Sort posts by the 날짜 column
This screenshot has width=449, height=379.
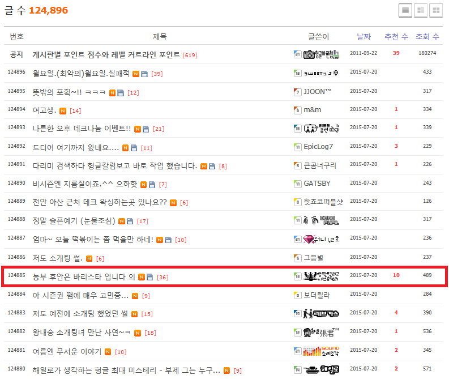point(364,36)
